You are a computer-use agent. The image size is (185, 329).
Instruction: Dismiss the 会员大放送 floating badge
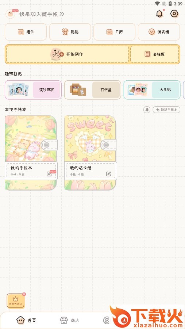click(x=24, y=294)
